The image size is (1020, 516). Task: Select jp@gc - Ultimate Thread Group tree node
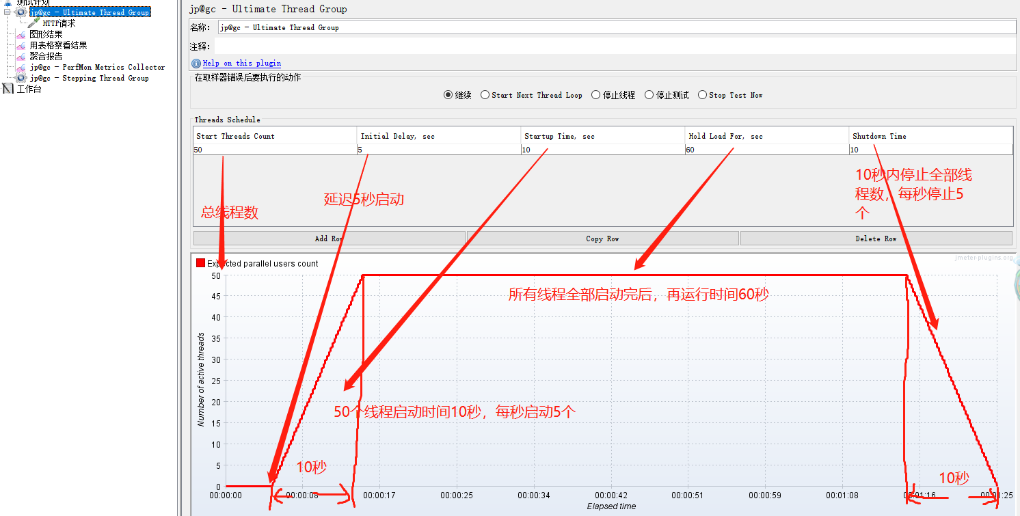coord(90,12)
